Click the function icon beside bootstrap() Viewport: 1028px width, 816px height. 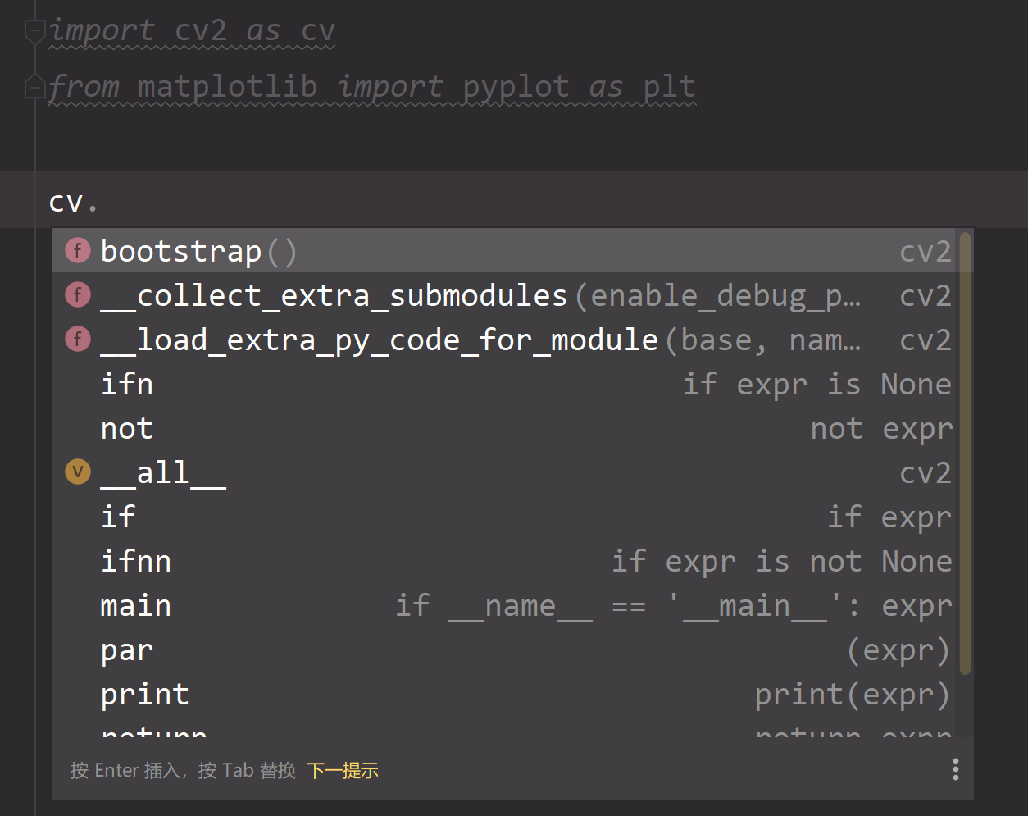pyautogui.click(x=76, y=250)
